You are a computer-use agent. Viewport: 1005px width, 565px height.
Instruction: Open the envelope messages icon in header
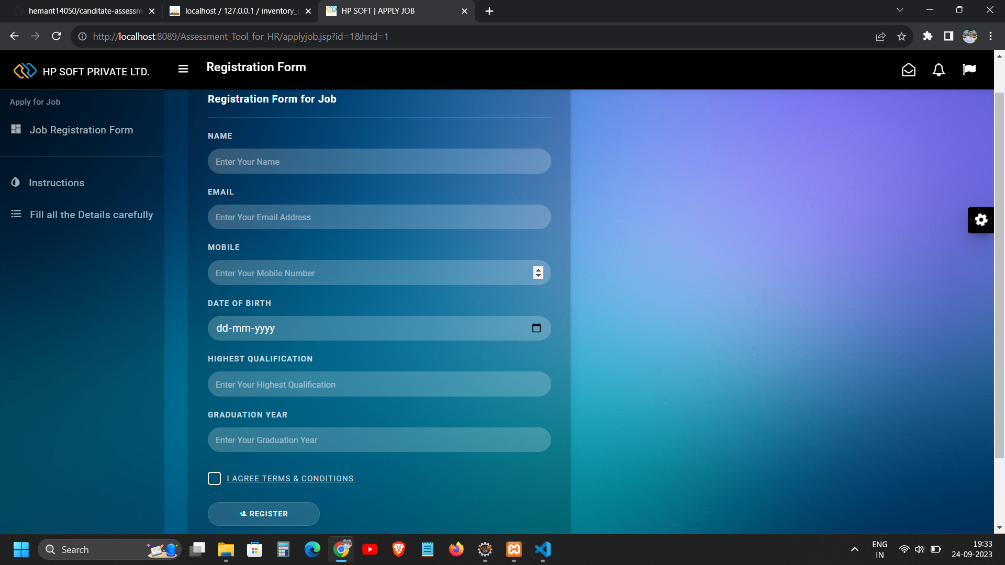click(909, 70)
